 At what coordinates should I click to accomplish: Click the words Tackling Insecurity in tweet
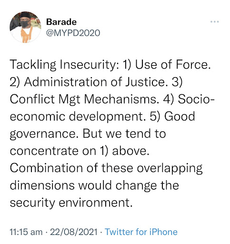(x=64, y=65)
